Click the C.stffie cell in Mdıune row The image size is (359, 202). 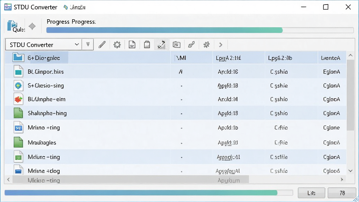[279, 157]
